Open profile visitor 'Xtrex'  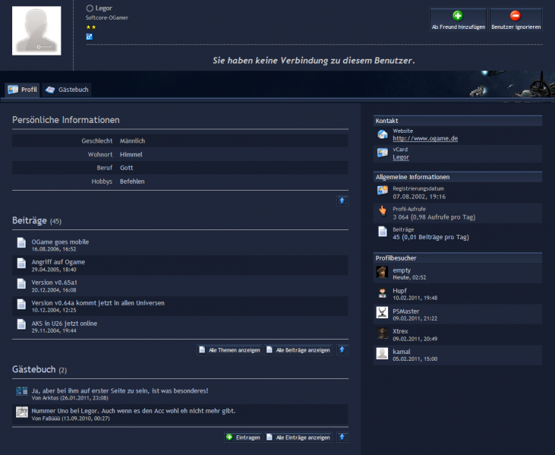click(x=400, y=331)
